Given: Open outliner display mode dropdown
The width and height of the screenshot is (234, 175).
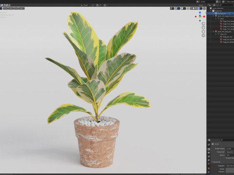Looking at the screenshot, I should point(210,5).
